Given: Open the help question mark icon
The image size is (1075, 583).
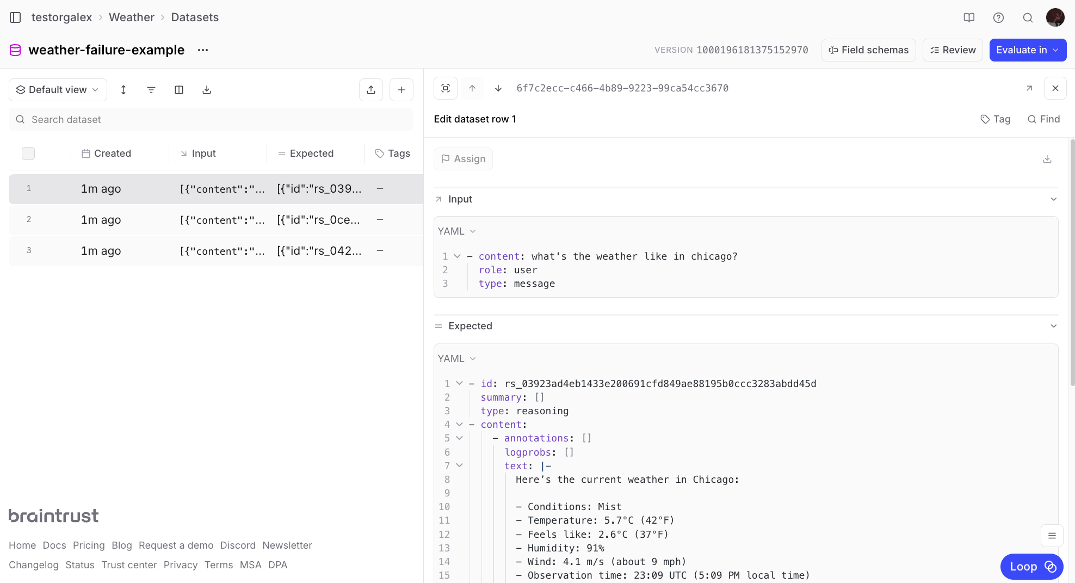Looking at the screenshot, I should click(998, 17).
